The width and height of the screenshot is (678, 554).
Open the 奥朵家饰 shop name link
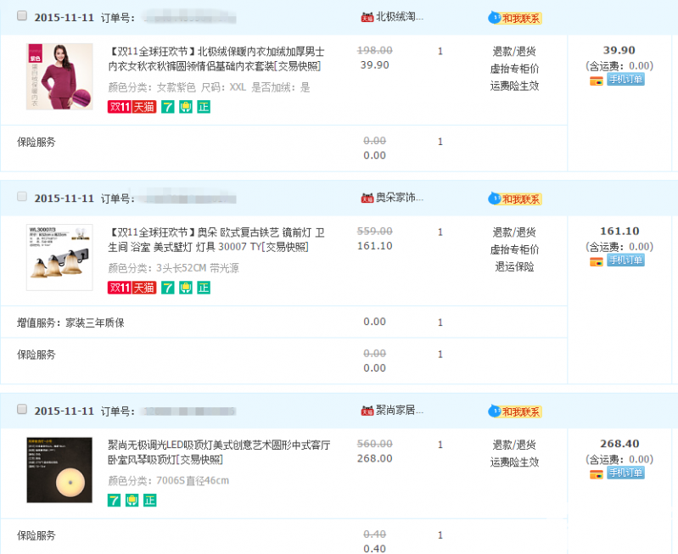coord(399,198)
